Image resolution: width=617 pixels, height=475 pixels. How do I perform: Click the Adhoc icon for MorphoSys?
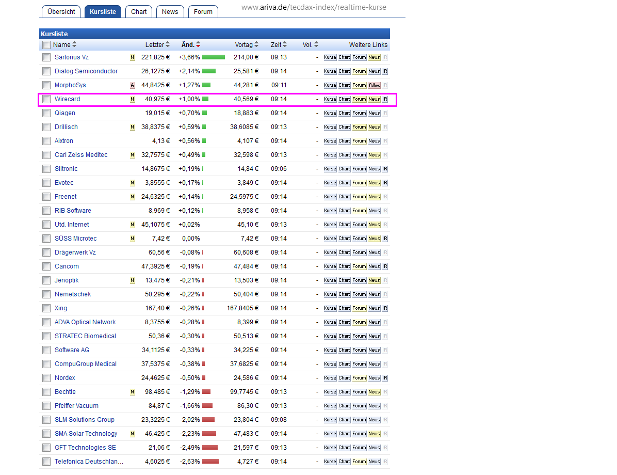(x=374, y=85)
